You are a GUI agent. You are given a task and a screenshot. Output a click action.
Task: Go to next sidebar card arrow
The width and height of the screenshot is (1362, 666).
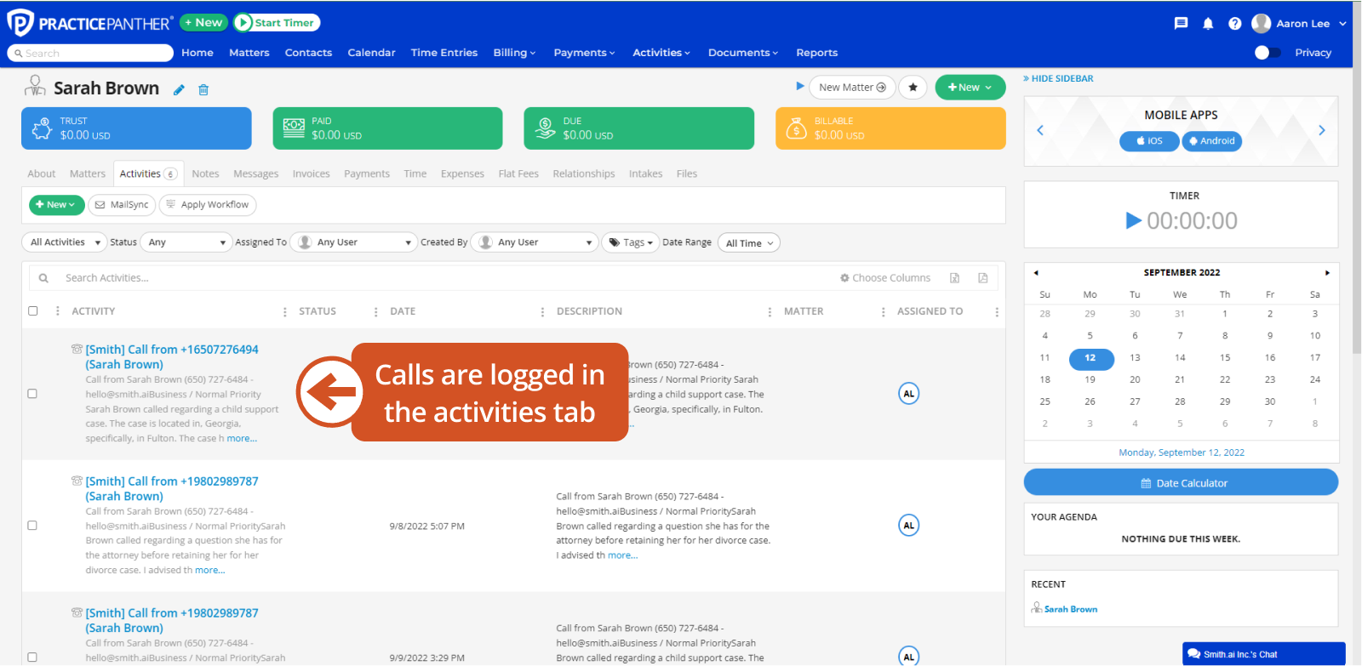coord(1322,130)
